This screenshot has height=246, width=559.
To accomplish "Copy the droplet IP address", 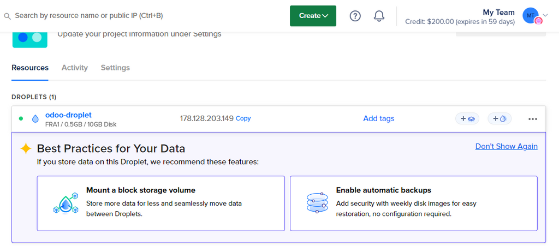I will 243,118.
